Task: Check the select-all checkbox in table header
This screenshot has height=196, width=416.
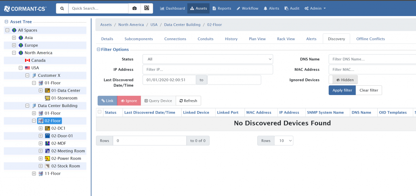Action: click(100, 112)
